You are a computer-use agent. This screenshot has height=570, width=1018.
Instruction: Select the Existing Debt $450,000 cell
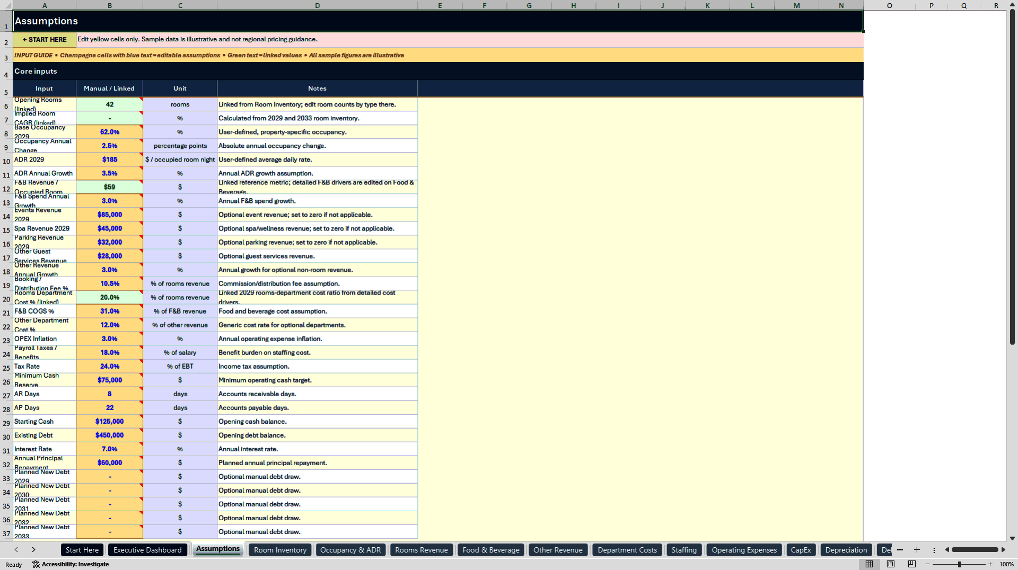(110, 435)
